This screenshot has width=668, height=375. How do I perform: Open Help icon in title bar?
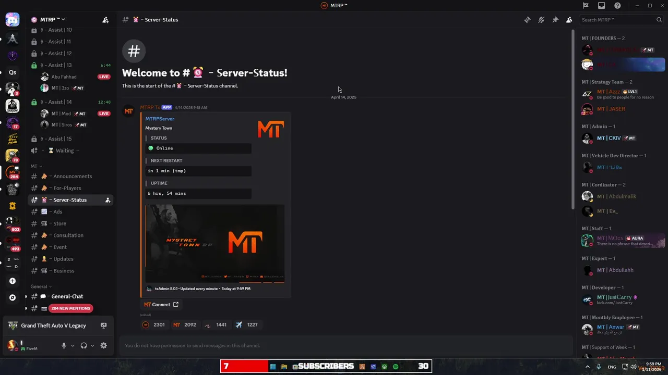pos(617,5)
